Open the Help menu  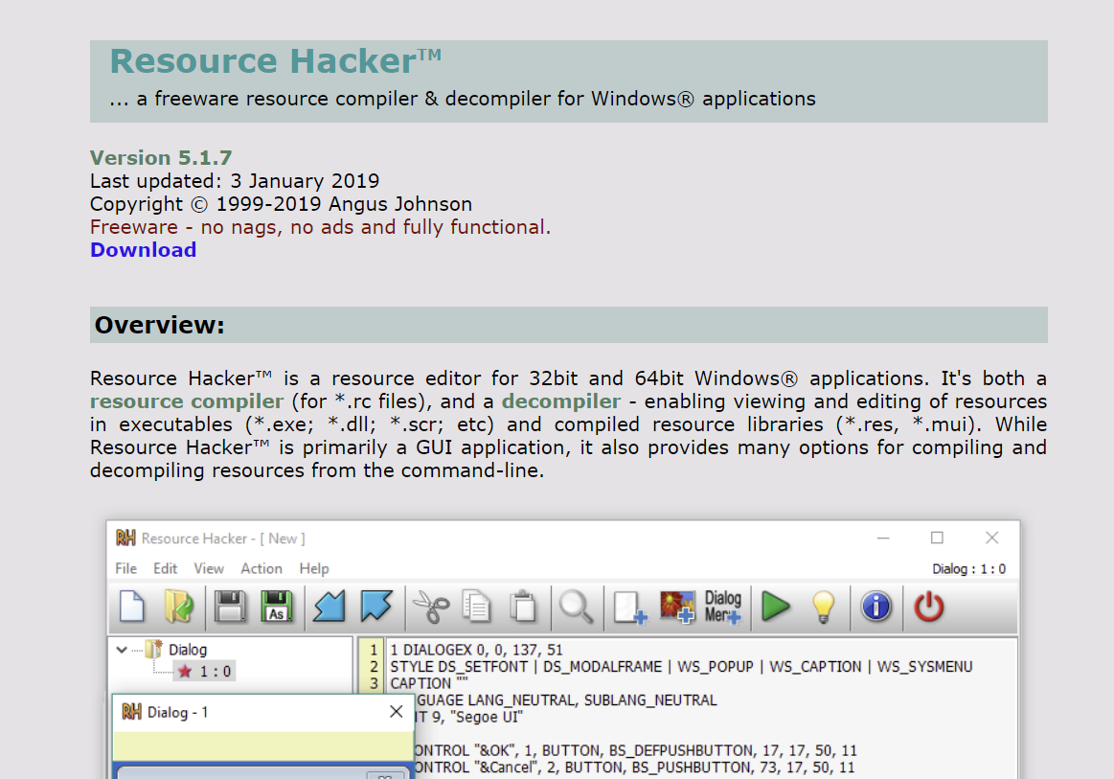(x=313, y=568)
